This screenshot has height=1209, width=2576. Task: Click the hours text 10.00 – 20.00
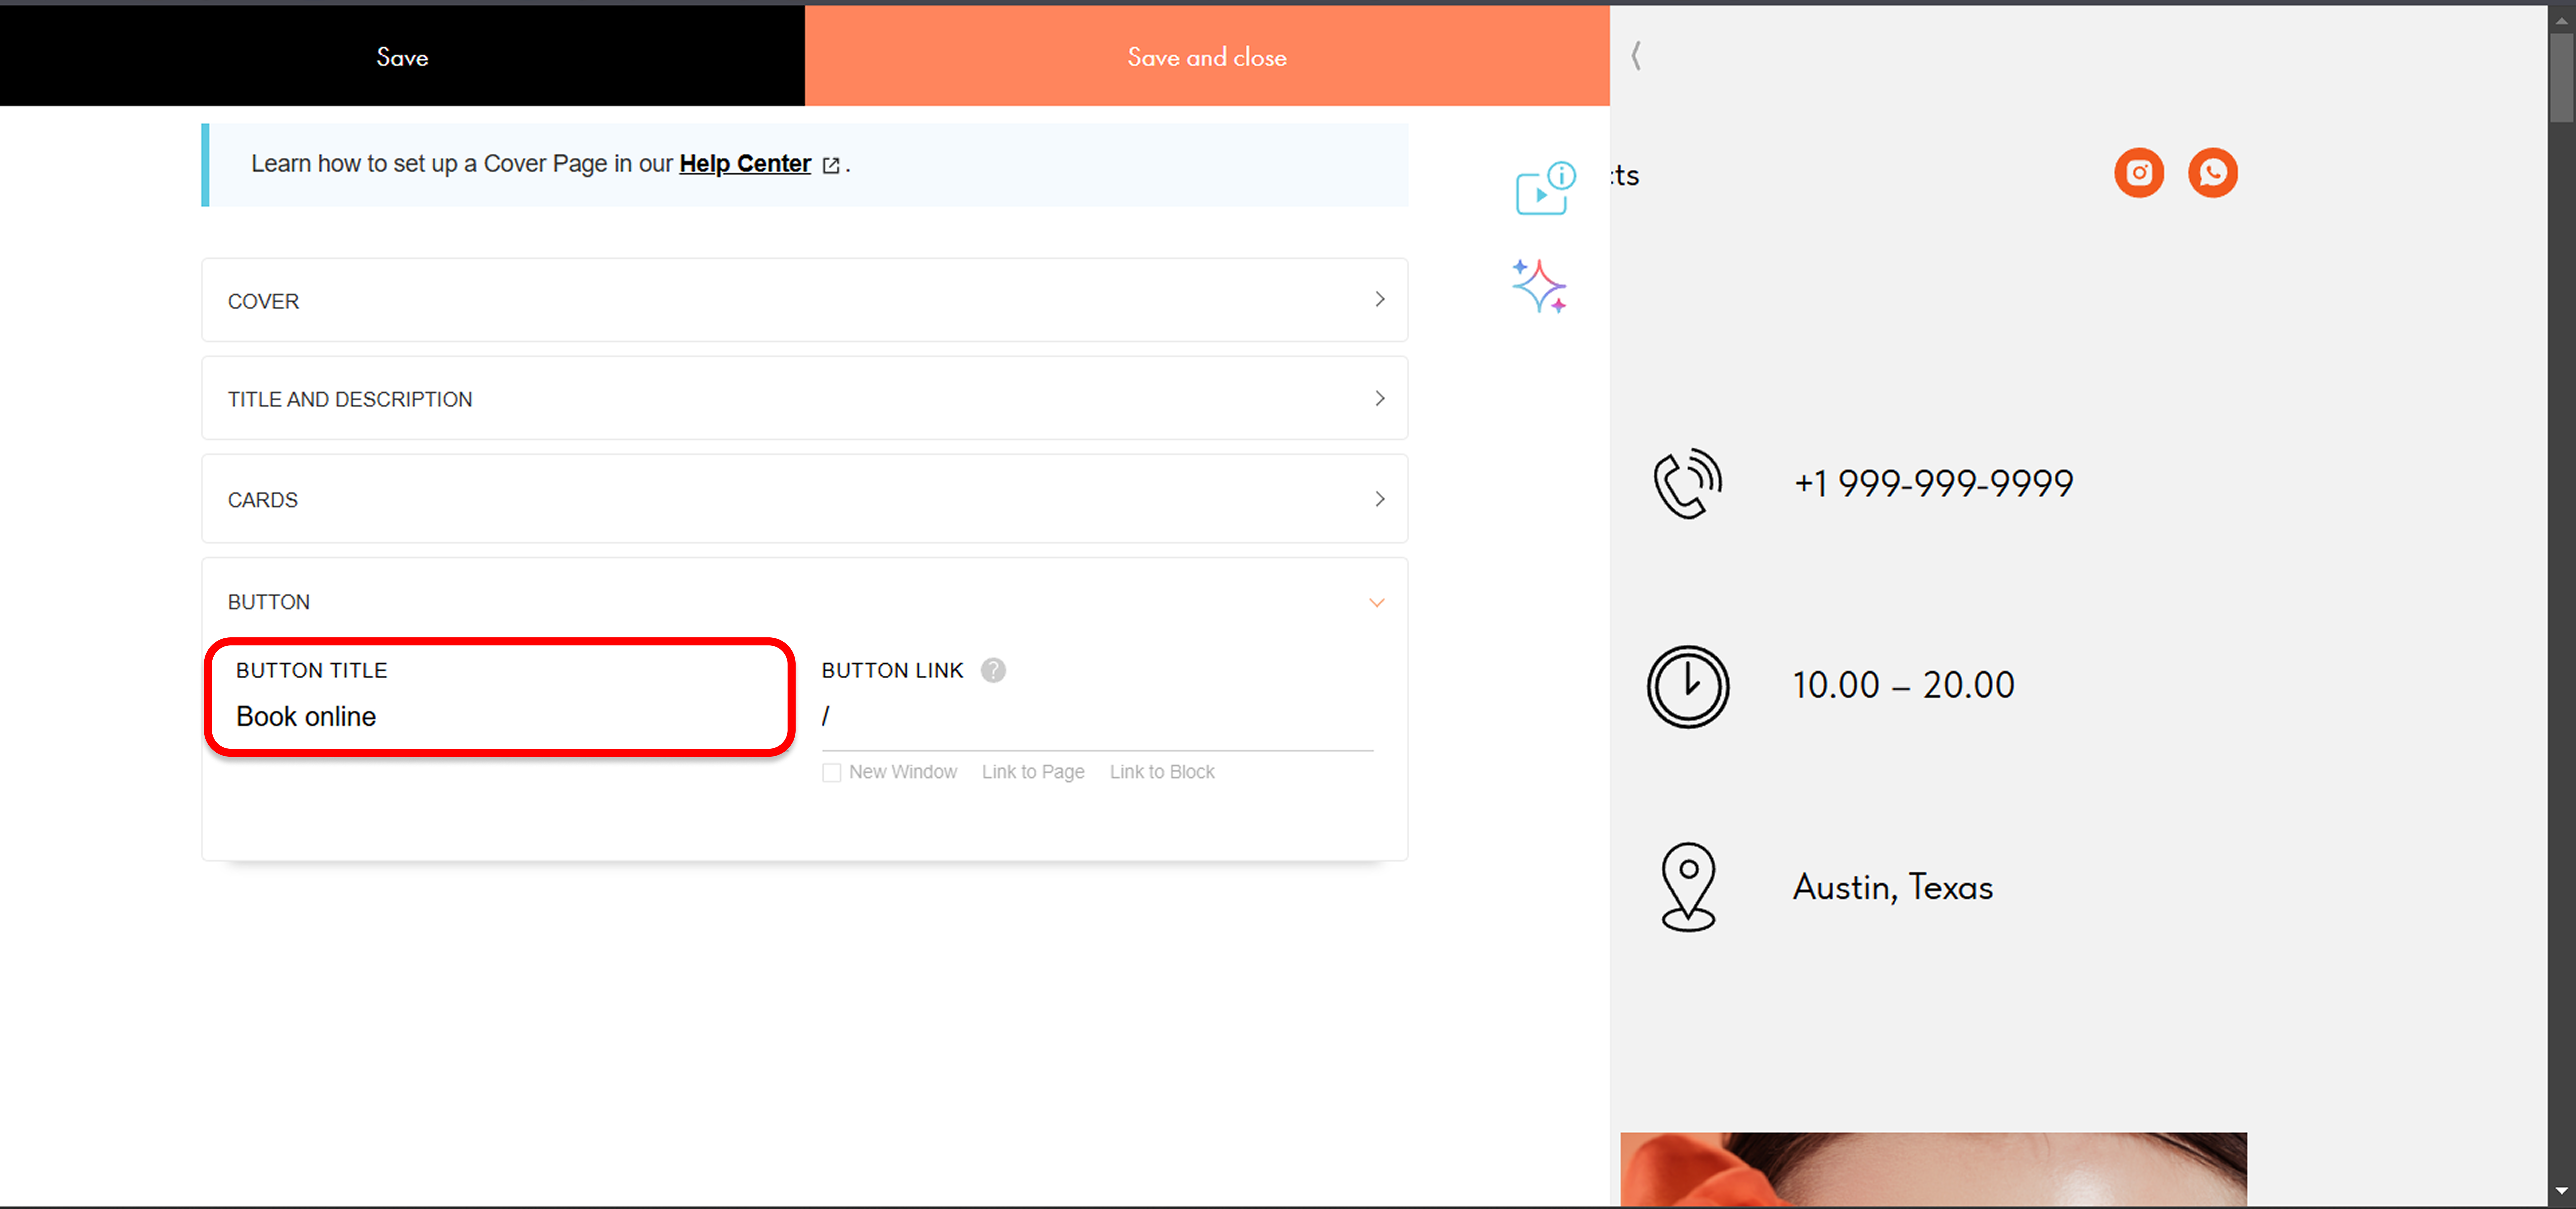point(1903,685)
